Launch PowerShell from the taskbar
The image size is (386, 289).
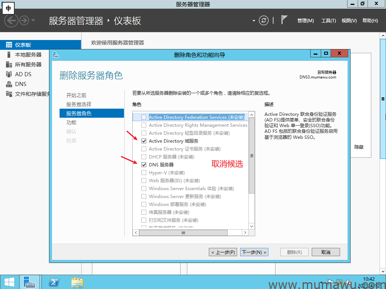point(54,282)
